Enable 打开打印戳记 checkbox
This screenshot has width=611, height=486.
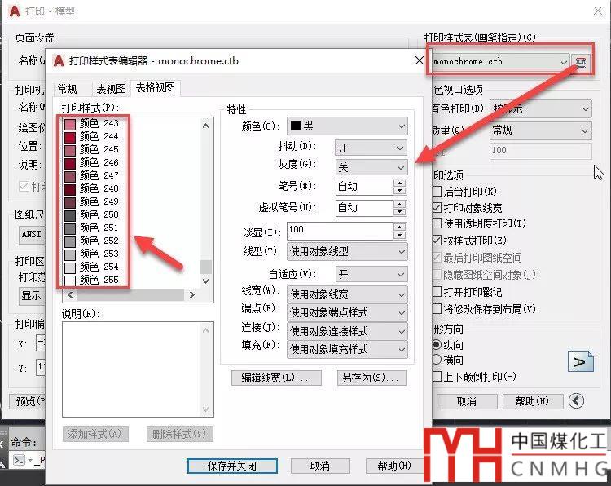pos(437,292)
